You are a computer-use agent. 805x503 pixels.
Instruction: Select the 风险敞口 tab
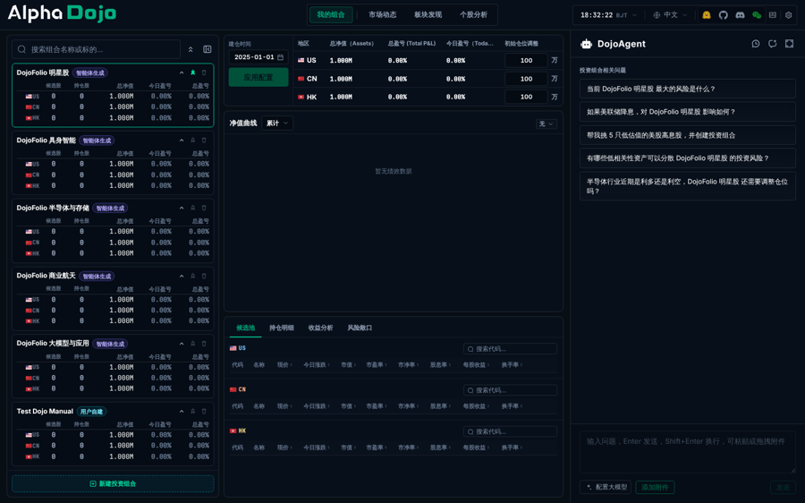(360, 328)
